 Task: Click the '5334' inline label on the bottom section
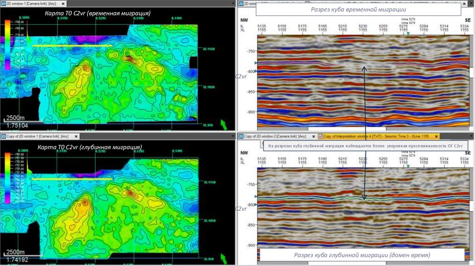(x=464, y=159)
